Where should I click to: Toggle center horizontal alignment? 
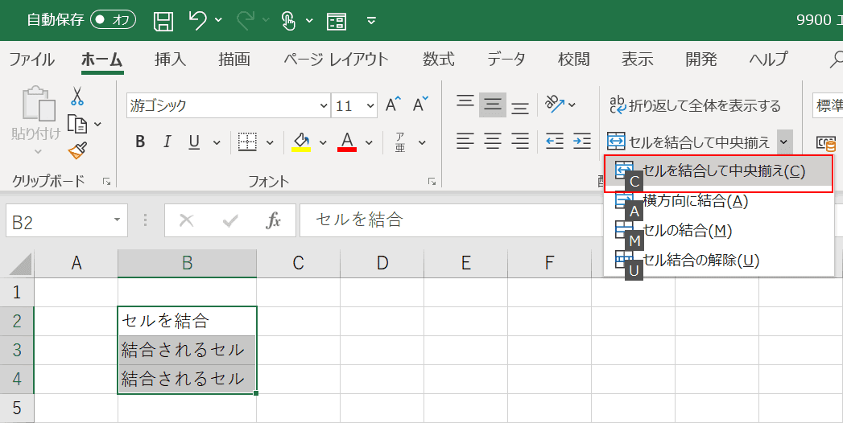pyautogui.click(x=493, y=142)
